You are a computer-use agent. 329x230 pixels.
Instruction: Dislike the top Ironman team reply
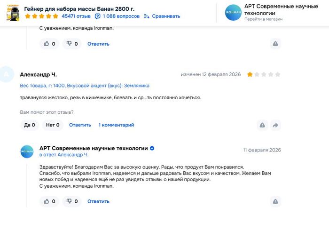[x=71, y=44]
